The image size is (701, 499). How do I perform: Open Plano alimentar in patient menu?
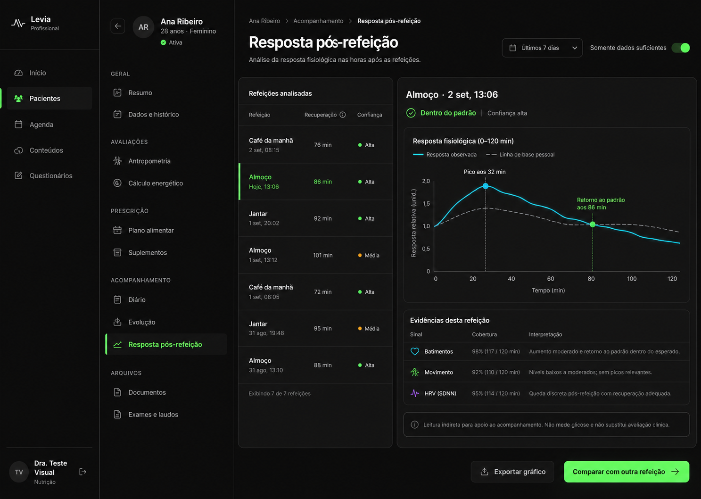(166, 230)
